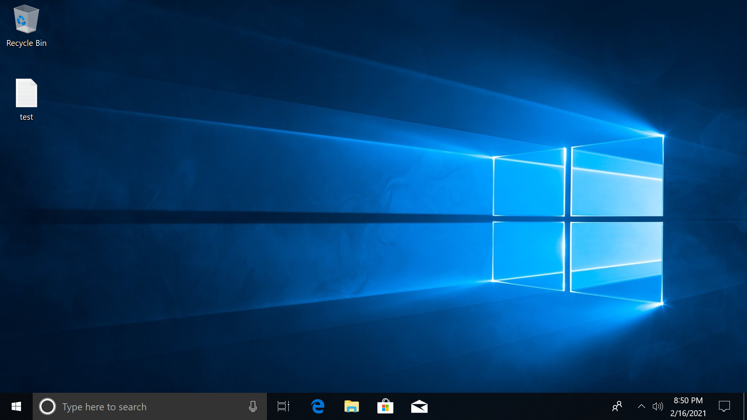This screenshot has height=420, width=747.
Task: Click the 8:50 PM clock
Action: tap(688, 401)
